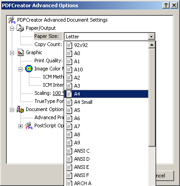The width and height of the screenshot is (180, 186).
Task: Click the title bar Help question button
Action: pos(166,5)
